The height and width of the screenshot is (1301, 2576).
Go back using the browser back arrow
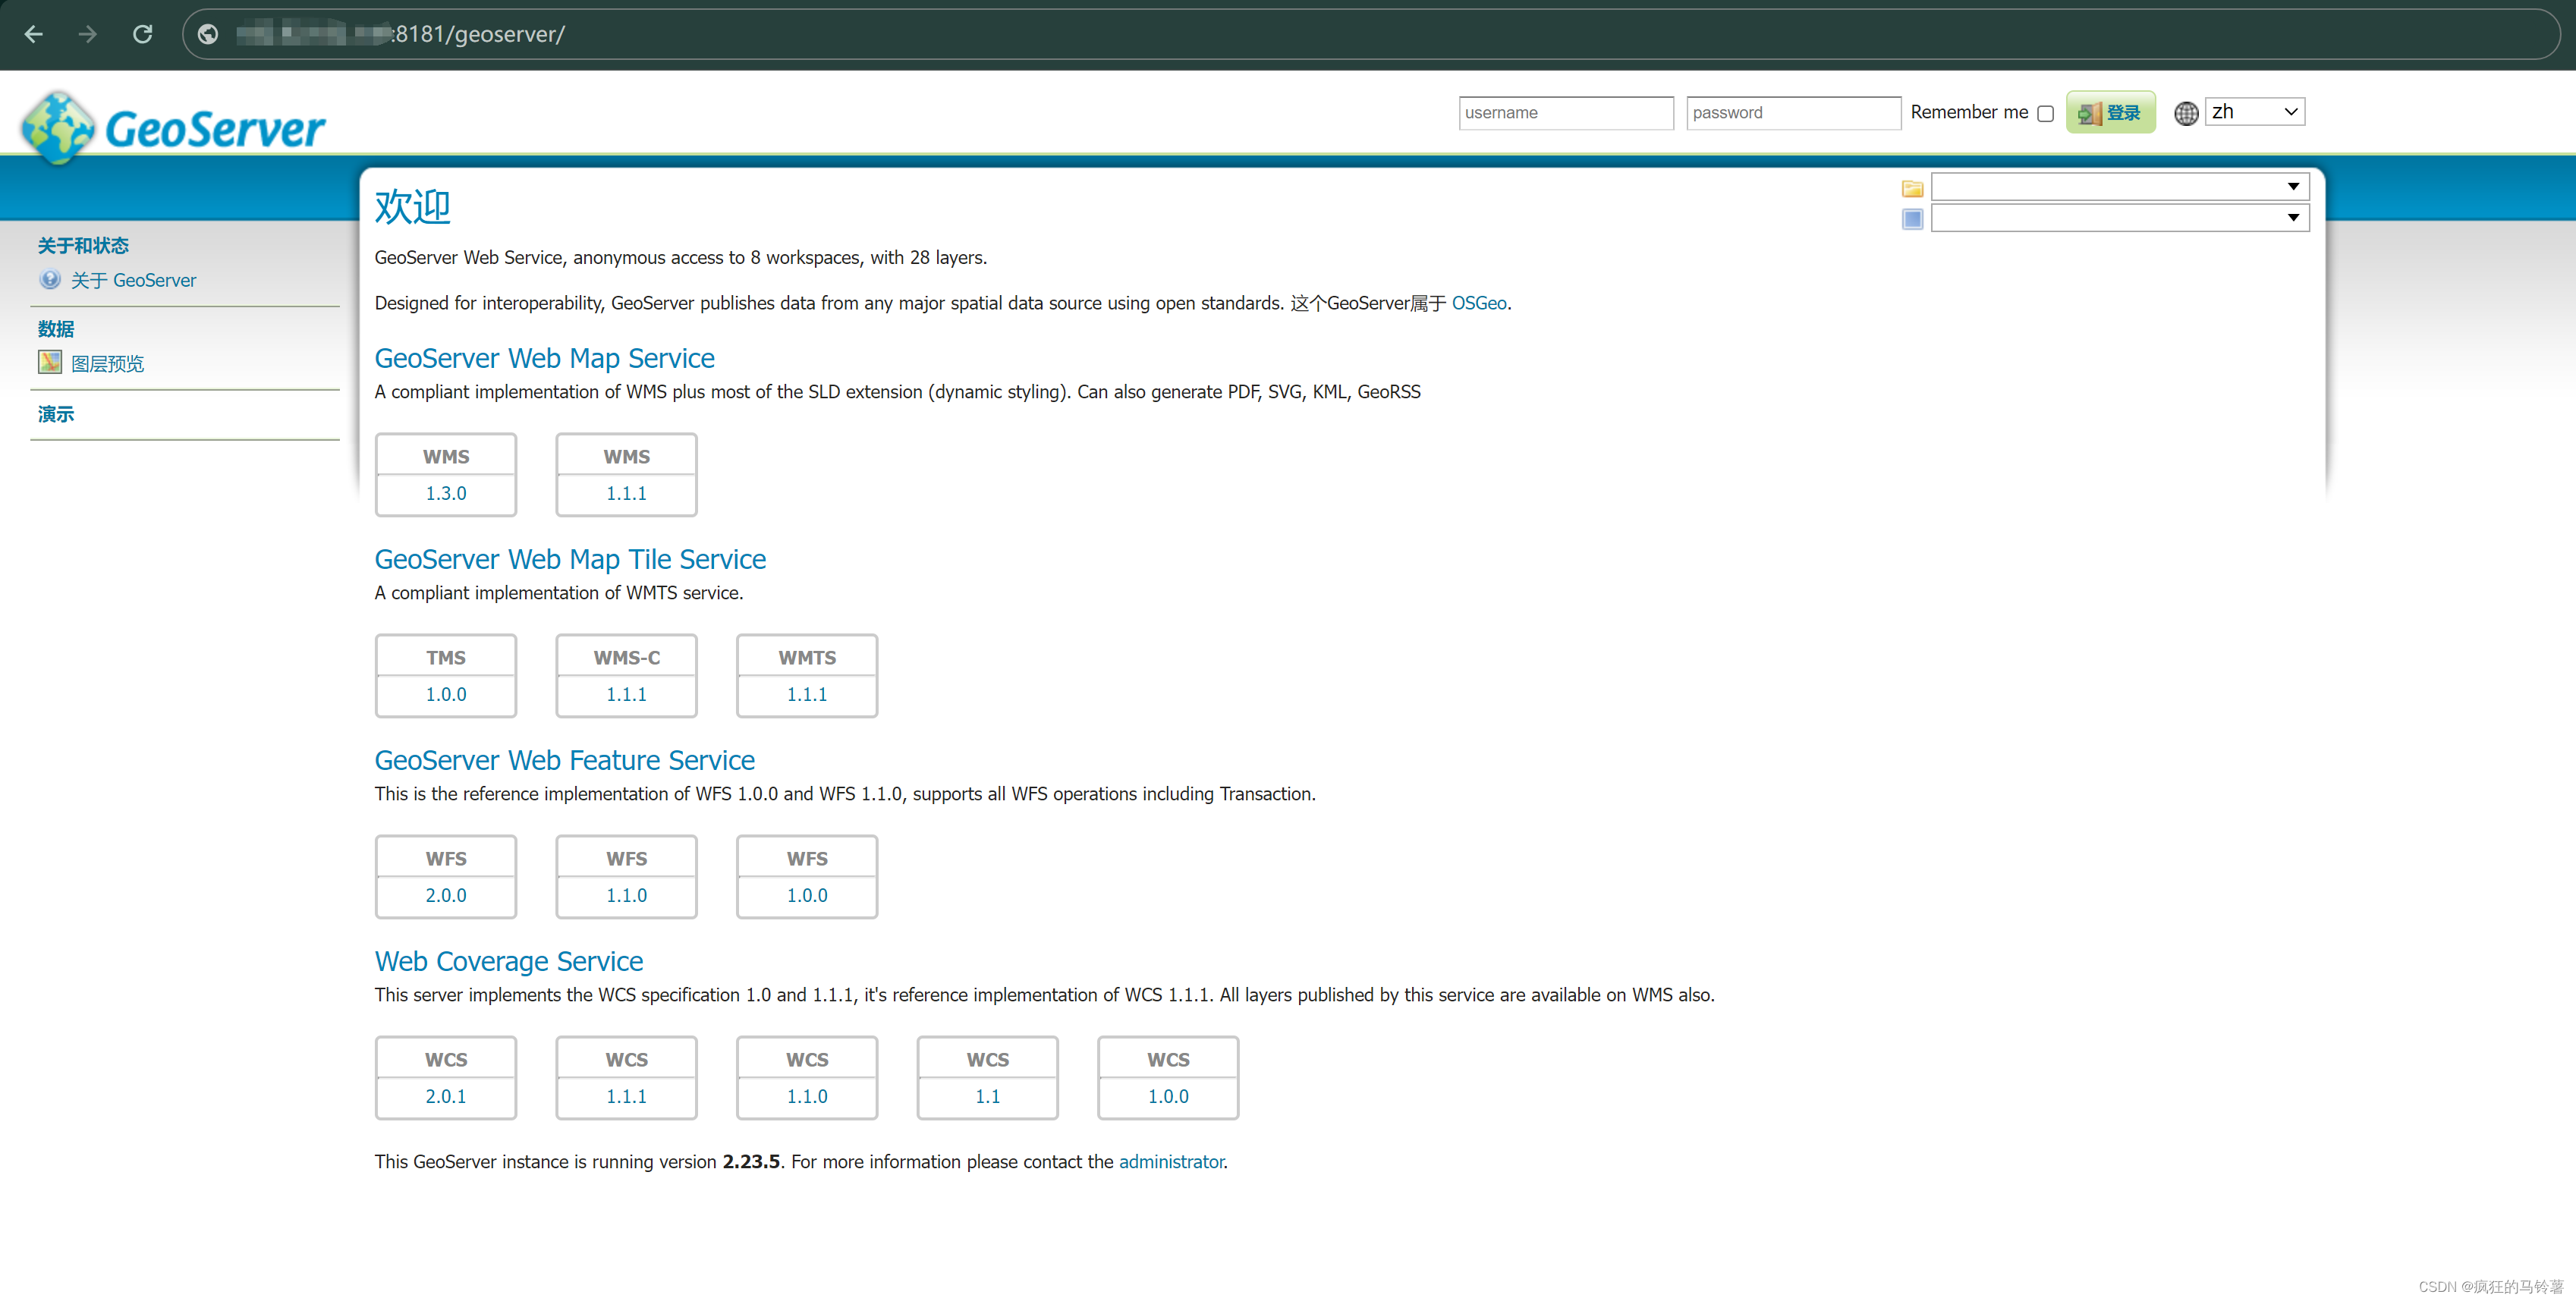click(34, 34)
